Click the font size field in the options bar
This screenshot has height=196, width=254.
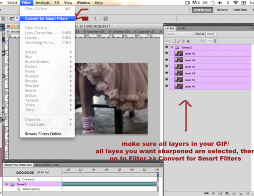17,18
